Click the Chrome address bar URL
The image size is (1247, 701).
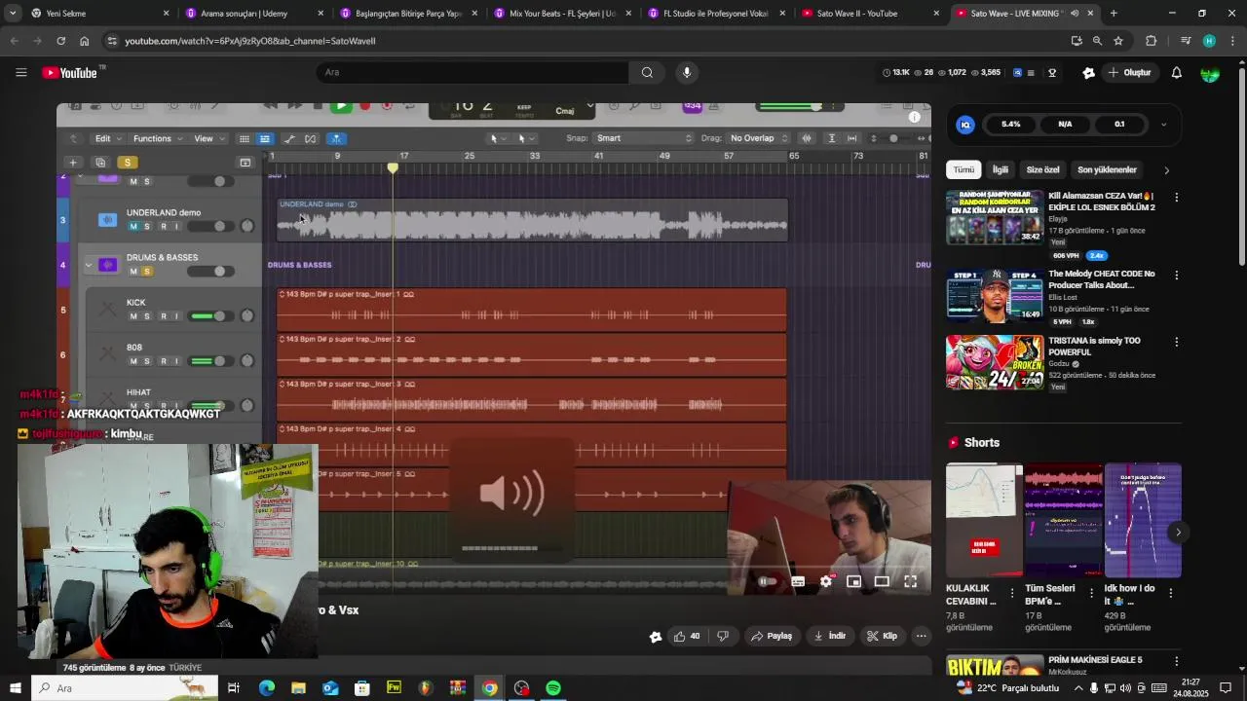250,41
